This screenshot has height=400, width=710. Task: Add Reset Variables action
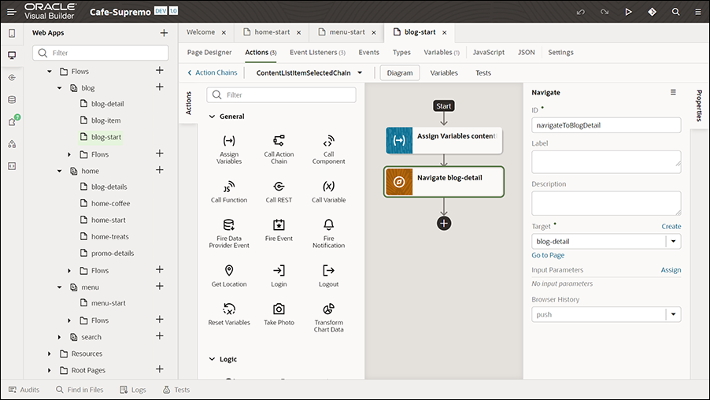click(x=229, y=314)
